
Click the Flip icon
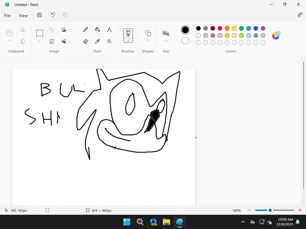[64, 41]
